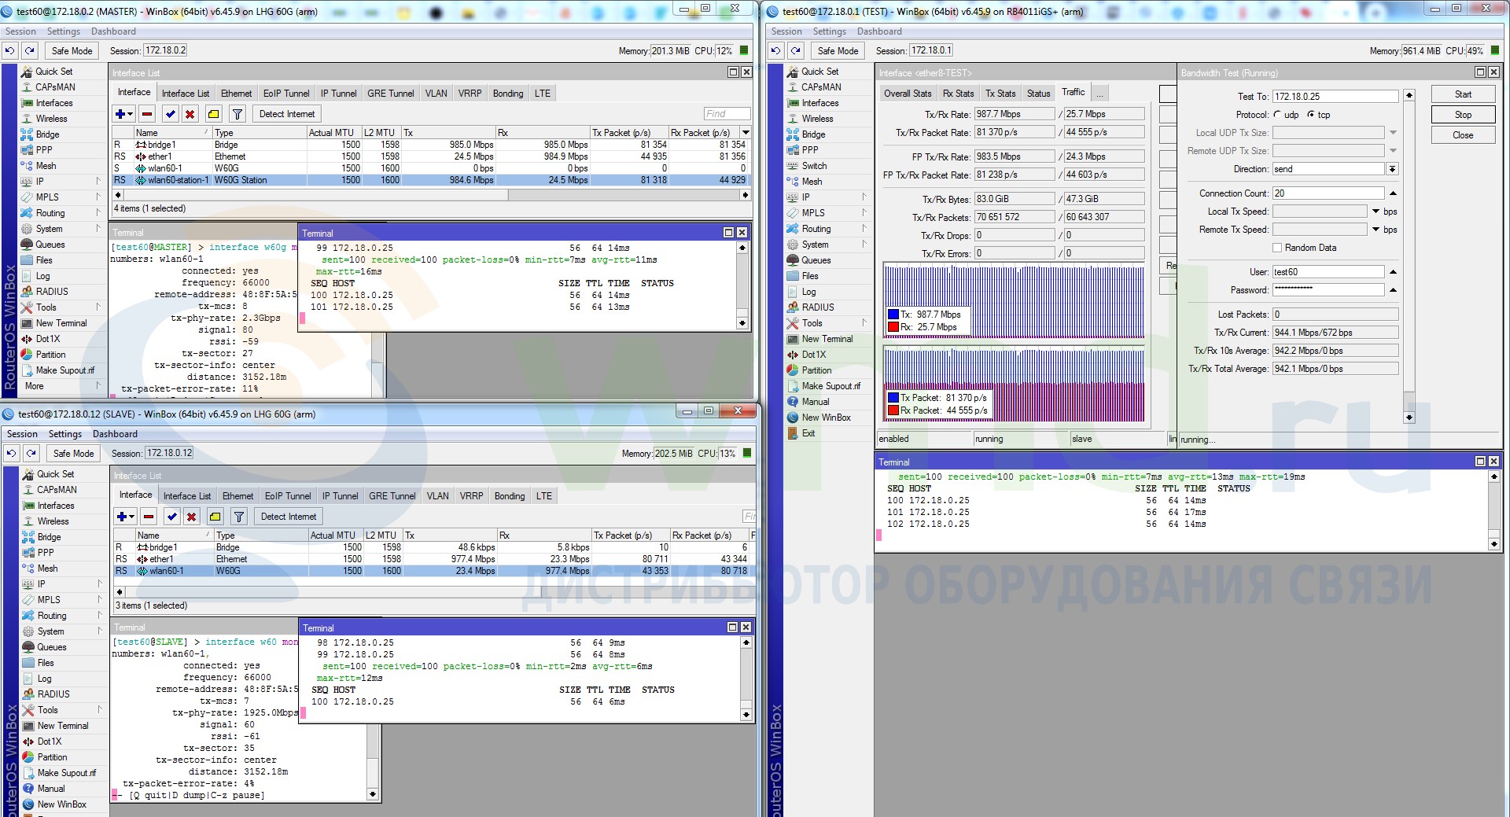Open Dot1X in SLAVE window sidebar
This screenshot has width=1510, height=817.
49,741
